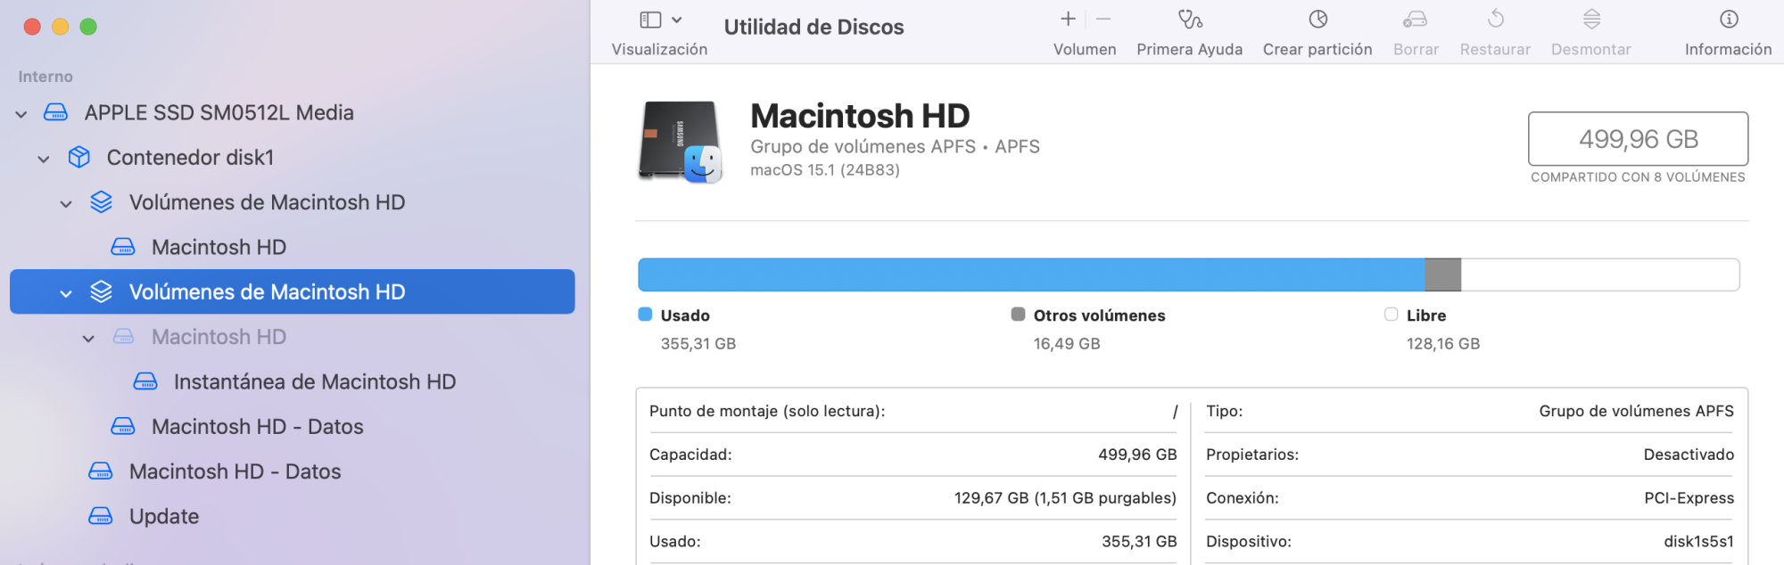Select the Desmontar eject icon
1784x565 pixels.
click(x=1591, y=19)
